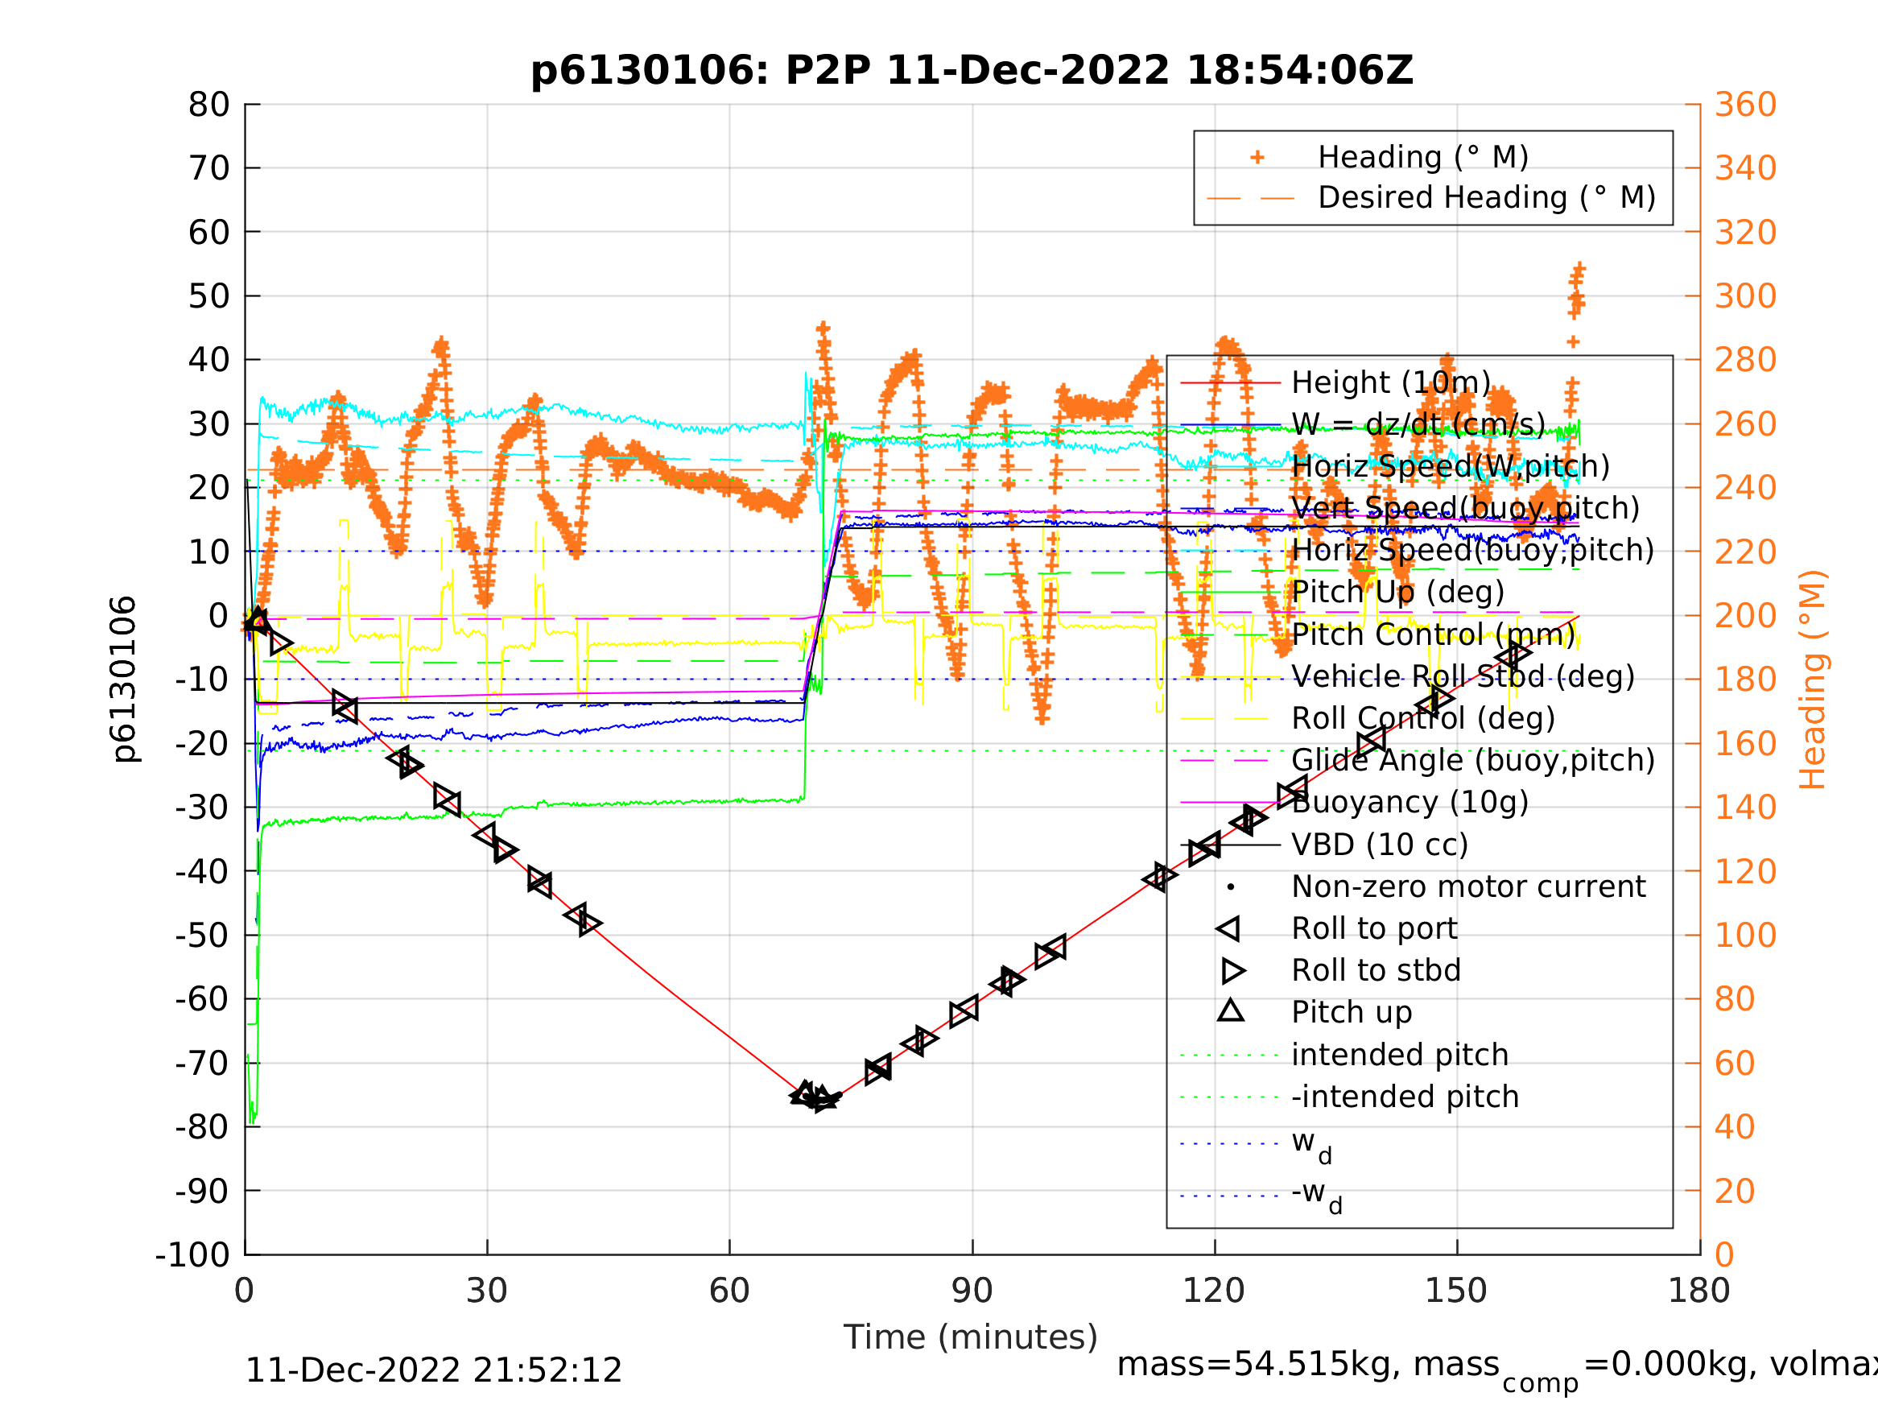Image resolution: width=1878 pixels, height=1409 pixels.
Task: Click the 90 tick label on x-axis
Action: (972, 1291)
